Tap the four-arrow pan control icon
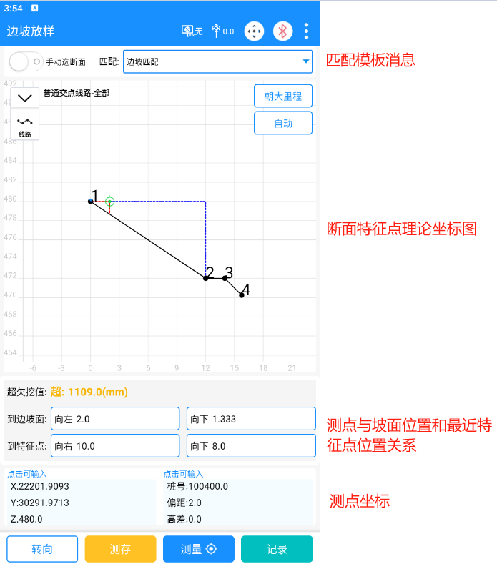Viewport: 497px width, 569px height. click(x=255, y=31)
